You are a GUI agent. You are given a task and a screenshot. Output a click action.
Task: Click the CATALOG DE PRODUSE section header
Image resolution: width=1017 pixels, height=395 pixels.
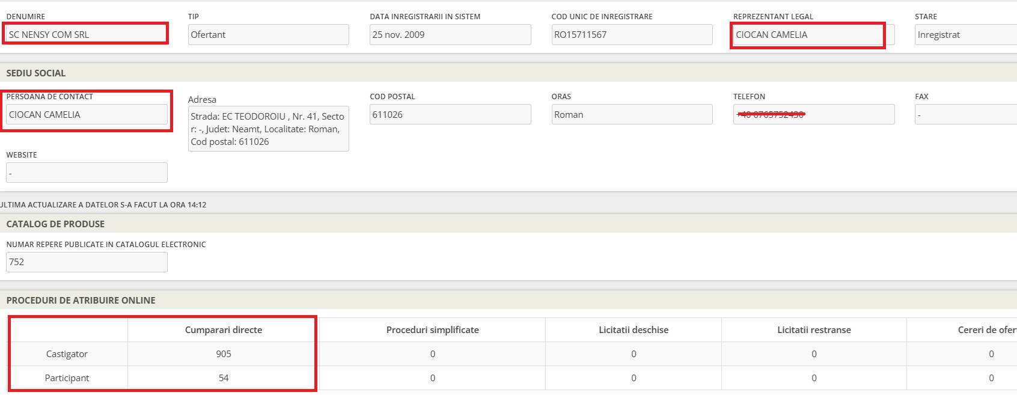[x=55, y=224]
